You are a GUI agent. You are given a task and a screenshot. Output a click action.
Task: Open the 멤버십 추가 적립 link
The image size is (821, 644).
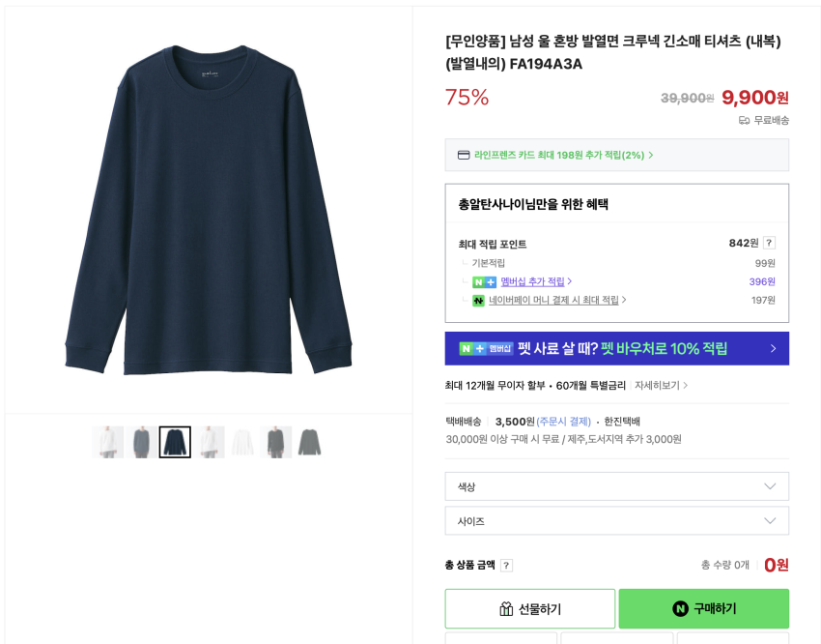coord(535,282)
